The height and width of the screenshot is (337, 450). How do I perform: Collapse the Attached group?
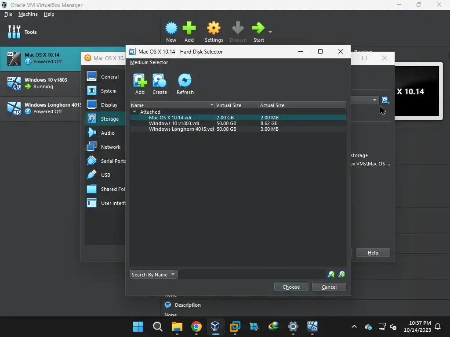click(134, 112)
